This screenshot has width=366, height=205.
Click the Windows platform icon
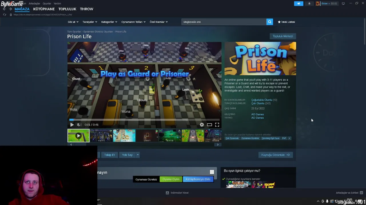point(212,172)
